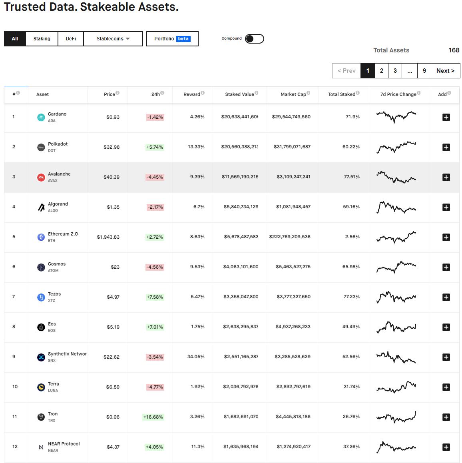
Task: Add Polkadot using its plus icon
Action: pos(446,148)
